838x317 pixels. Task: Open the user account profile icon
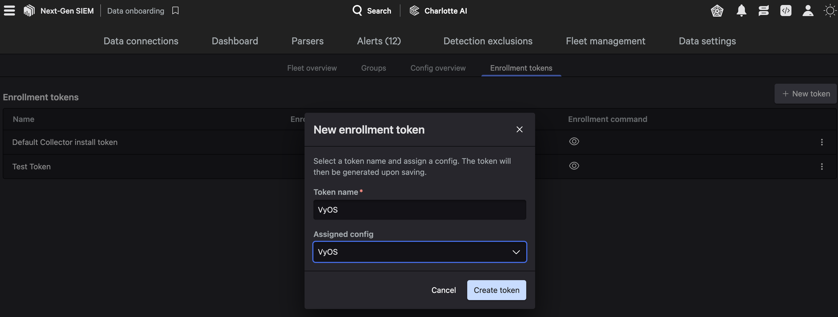pos(808,11)
